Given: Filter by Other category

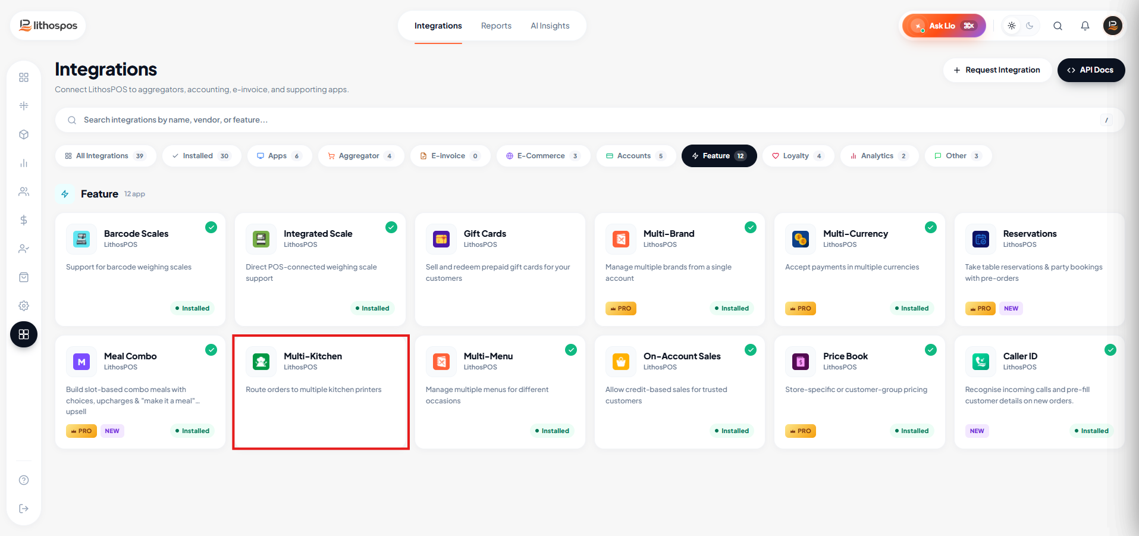Looking at the screenshot, I should (x=958, y=156).
